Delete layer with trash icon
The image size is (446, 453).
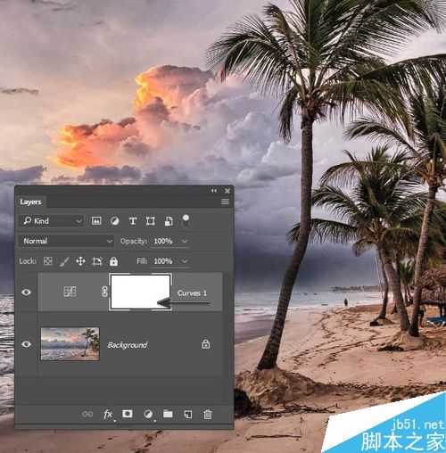coord(208,414)
